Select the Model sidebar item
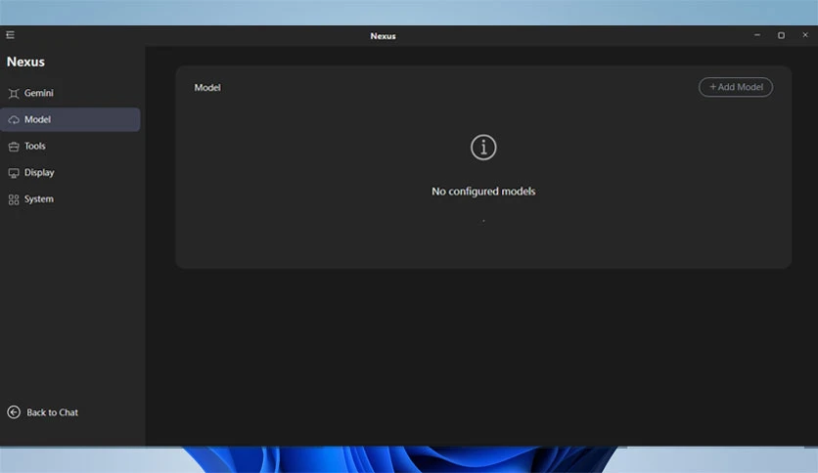The image size is (818, 473). tap(70, 120)
